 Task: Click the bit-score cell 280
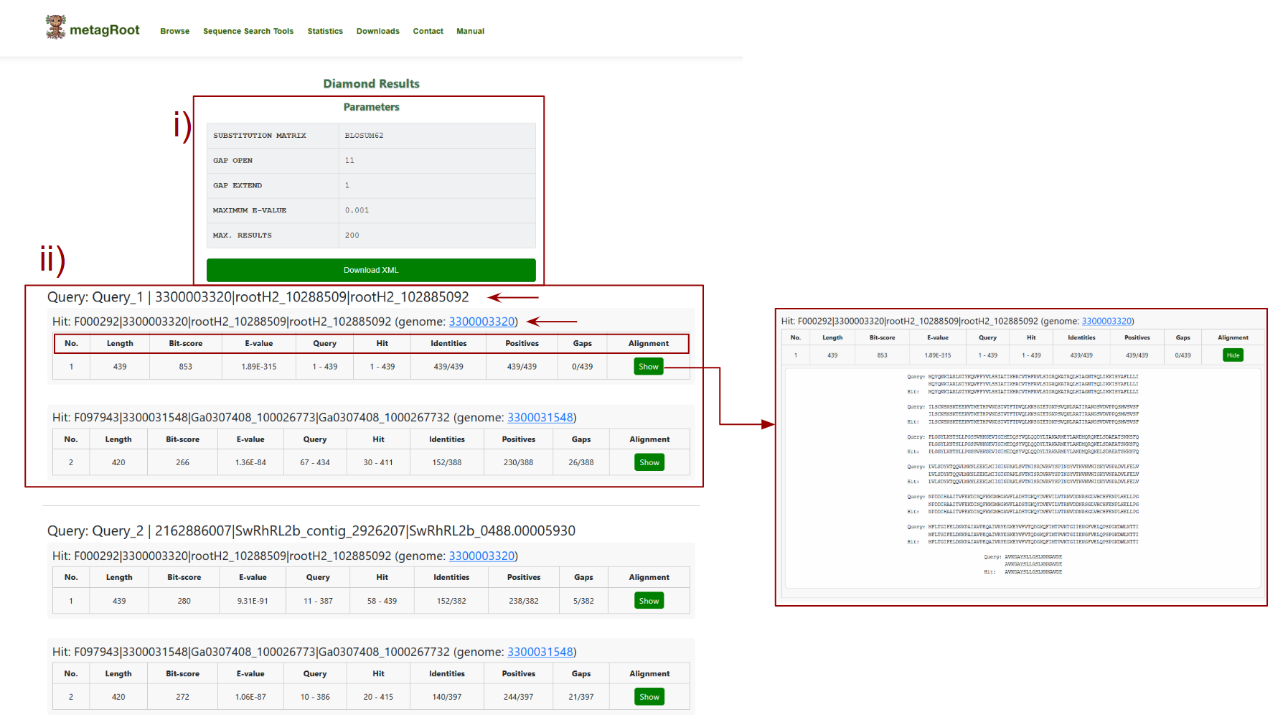[184, 602]
